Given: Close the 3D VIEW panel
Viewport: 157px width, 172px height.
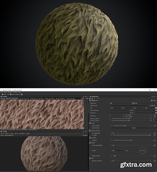Looking at the screenshot, I should [x=88, y=132].
